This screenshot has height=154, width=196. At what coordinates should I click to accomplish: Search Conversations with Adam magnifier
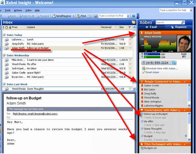(185, 110)
